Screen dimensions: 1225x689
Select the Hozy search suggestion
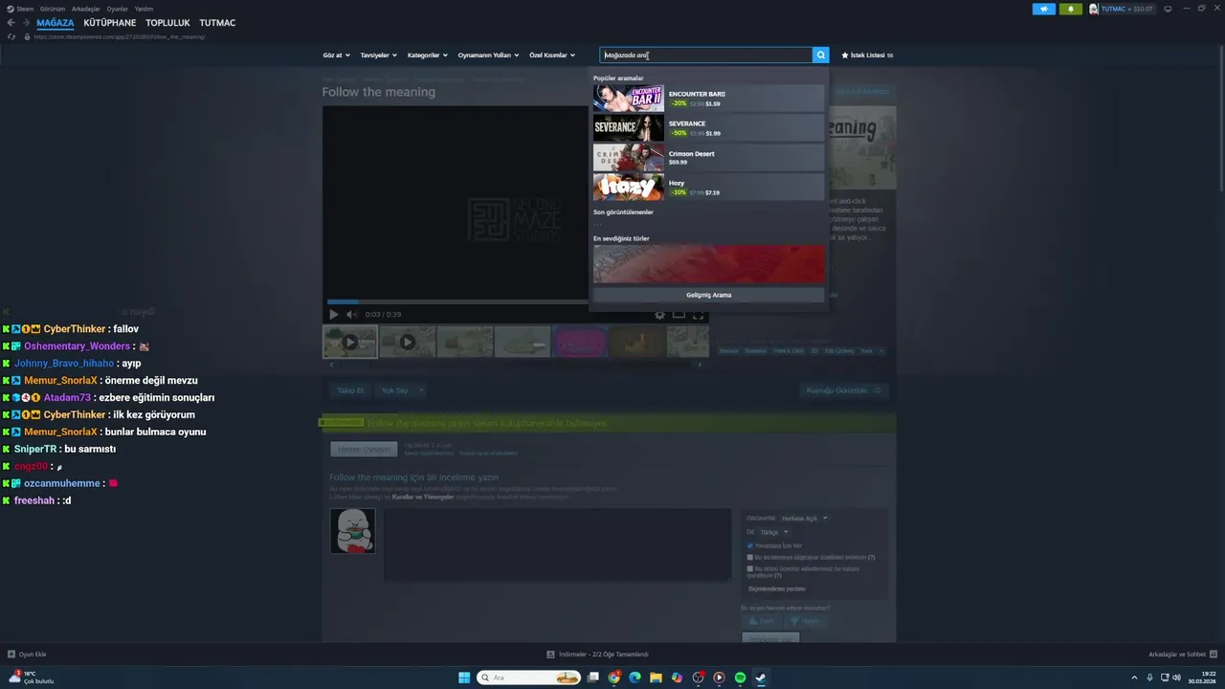(x=708, y=187)
